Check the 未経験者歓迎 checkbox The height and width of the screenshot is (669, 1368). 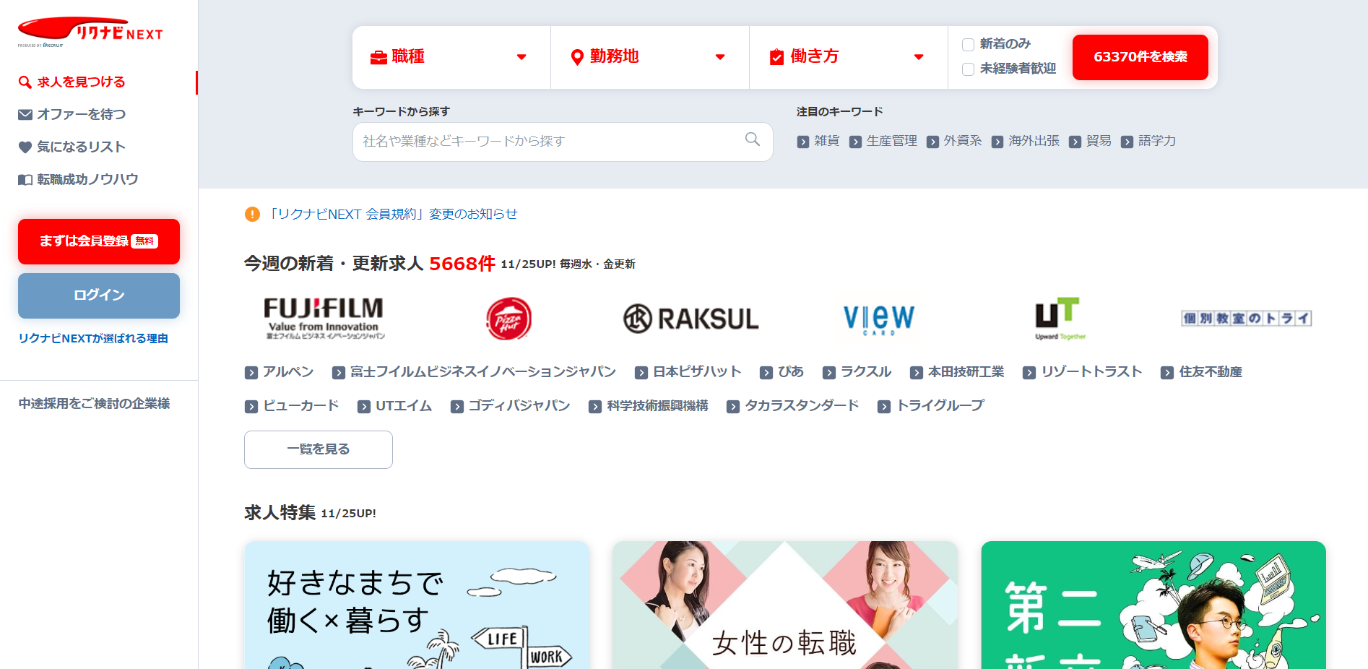[969, 69]
